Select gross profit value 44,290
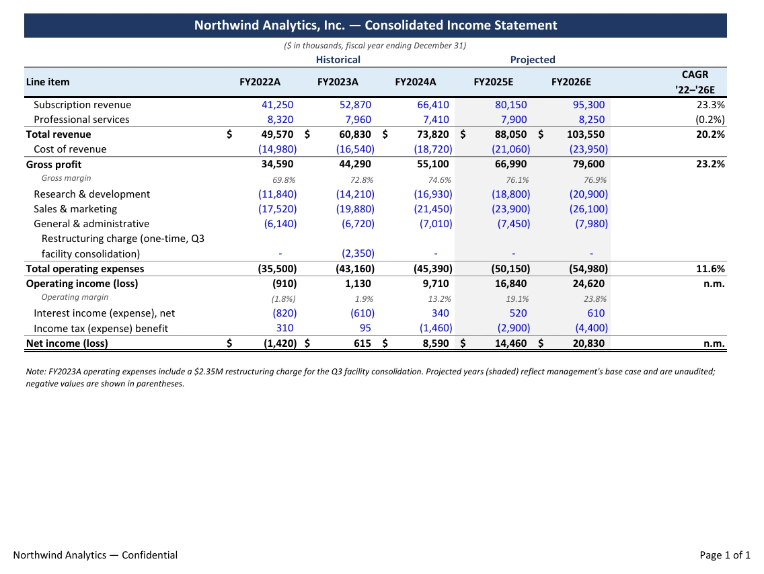 coord(355,164)
